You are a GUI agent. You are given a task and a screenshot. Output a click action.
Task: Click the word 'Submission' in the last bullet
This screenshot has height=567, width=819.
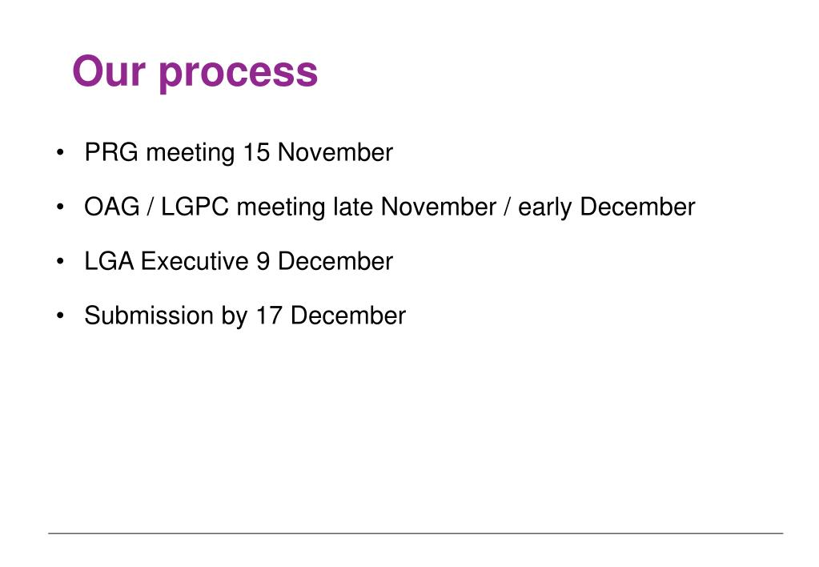[x=149, y=316]
